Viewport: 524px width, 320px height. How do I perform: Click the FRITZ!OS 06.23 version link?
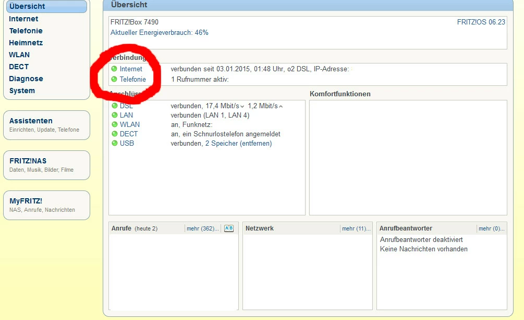481,22
